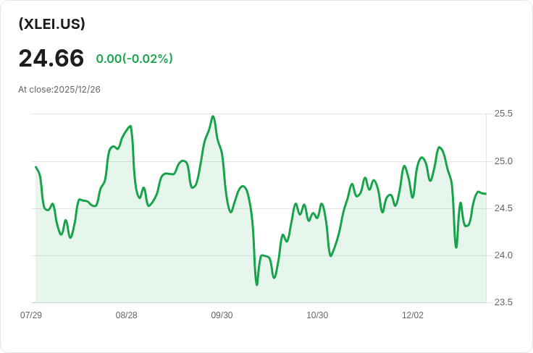The width and height of the screenshot is (533, 353).
Task: Click the At close:2025/12/26 text
Action: pyautogui.click(x=59, y=90)
